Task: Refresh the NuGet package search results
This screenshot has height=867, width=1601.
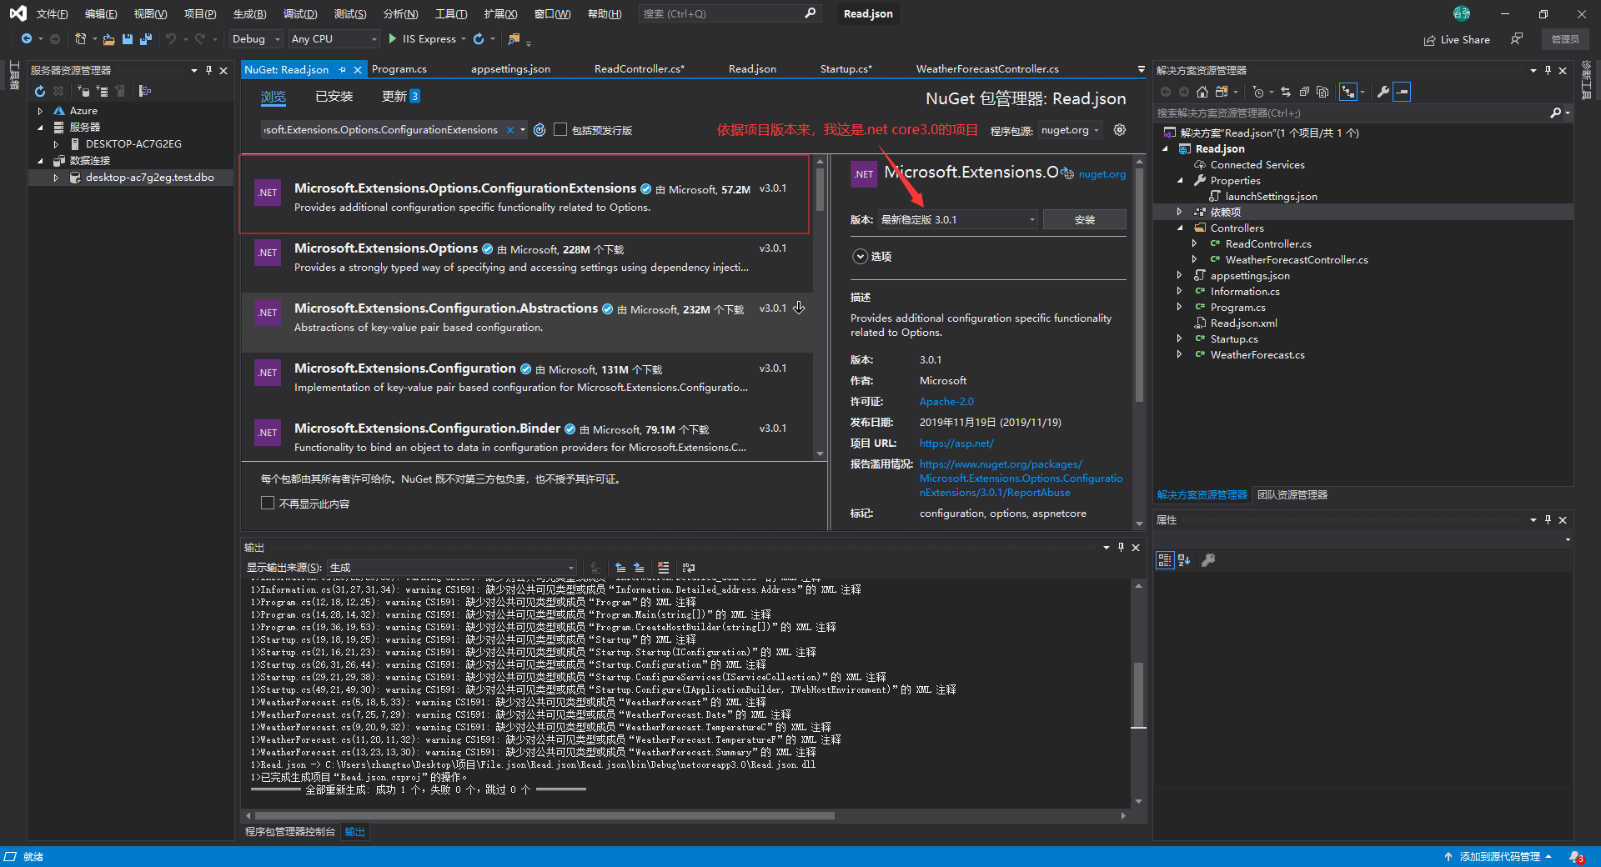Action: click(x=540, y=130)
